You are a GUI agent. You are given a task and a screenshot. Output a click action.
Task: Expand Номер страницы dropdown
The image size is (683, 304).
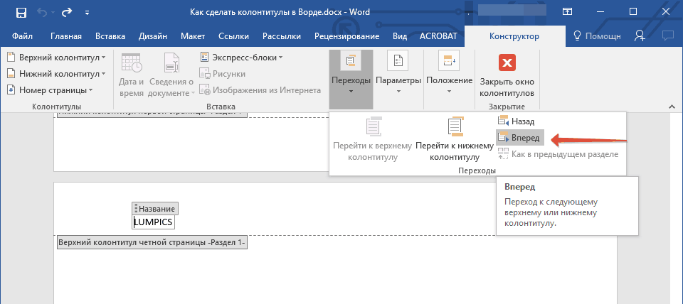(50, 90)
